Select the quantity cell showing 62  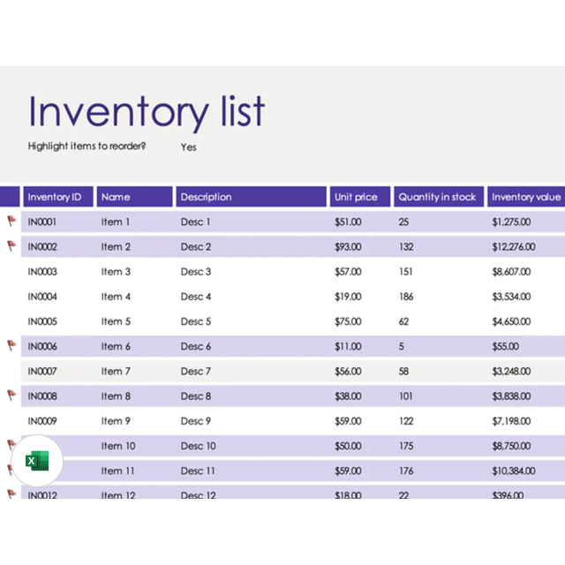point(403,321)
